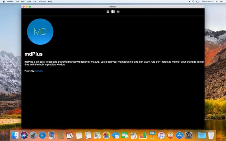Image resolution: width=226 pixels, height=141 pixels.
Task: Open Mail from the Dock
Action: point(51,135)
